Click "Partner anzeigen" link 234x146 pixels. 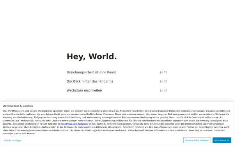[x=13, y=140]
